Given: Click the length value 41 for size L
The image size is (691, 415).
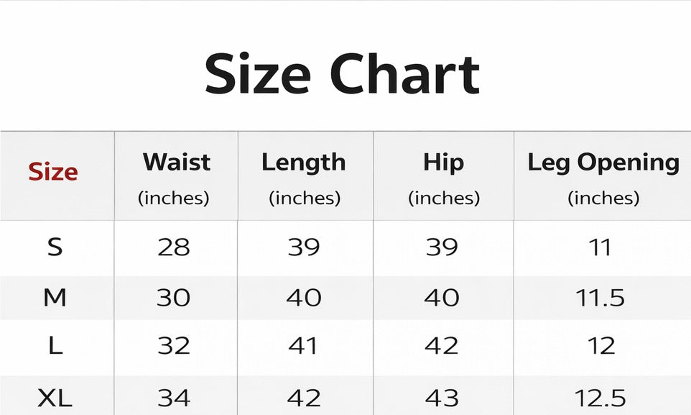Looking at the screenshot, I should [303, 346].
